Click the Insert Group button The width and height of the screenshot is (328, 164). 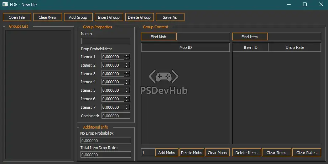(109, 17)
